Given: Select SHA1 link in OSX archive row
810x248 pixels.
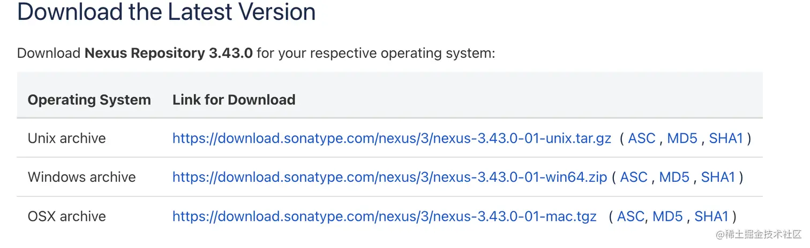Looking at the screenshot, I should [x=711, y=216].
